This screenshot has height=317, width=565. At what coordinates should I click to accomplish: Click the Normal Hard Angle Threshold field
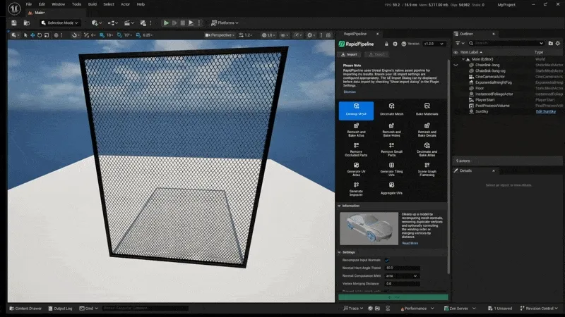403,268
